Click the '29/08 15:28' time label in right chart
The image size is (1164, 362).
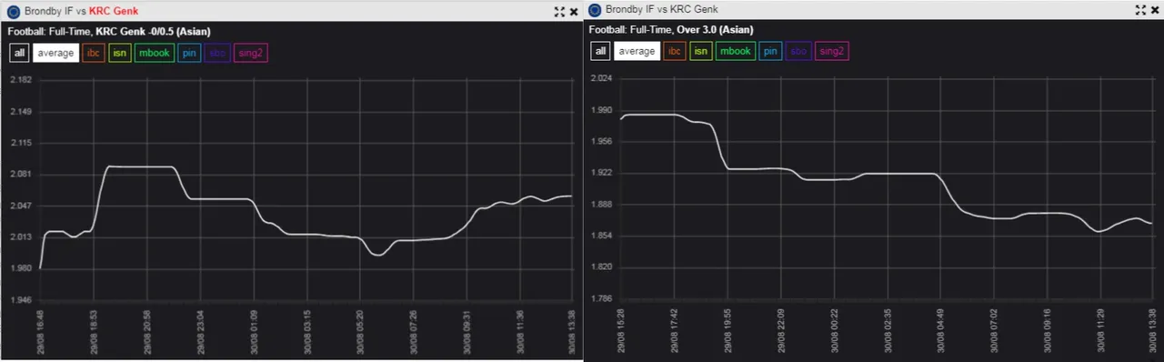[621, 329]
